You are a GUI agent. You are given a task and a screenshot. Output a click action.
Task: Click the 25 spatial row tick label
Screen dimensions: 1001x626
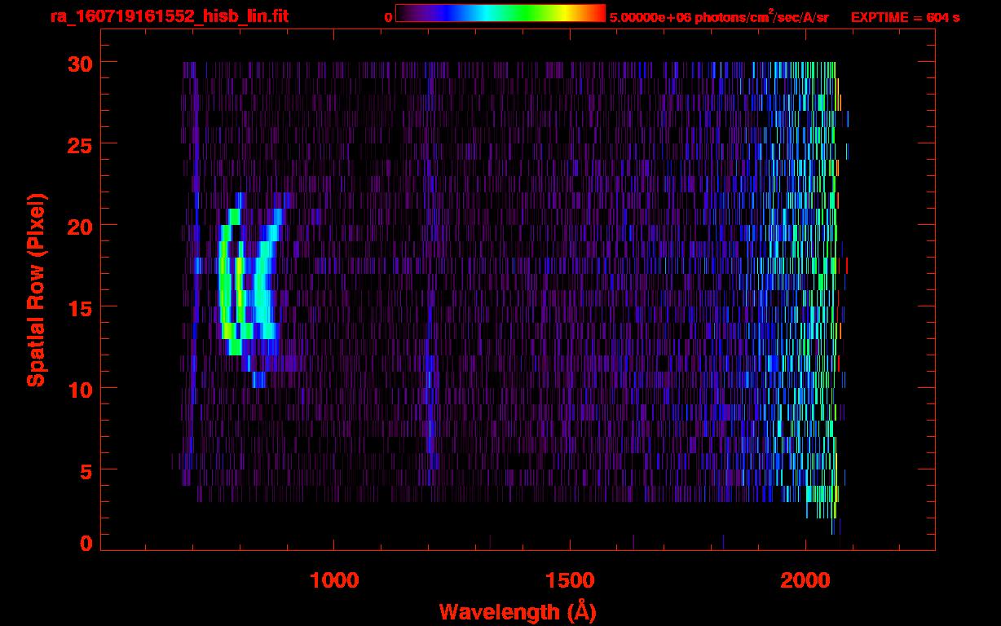click(80, 144)
